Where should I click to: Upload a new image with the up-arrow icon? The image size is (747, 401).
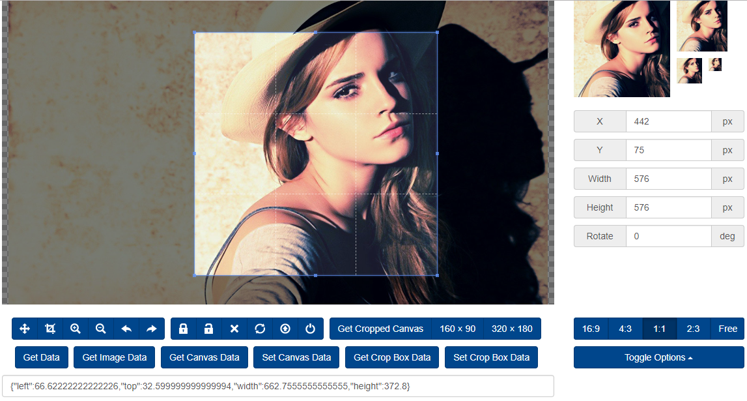click(x=285, y=329)
